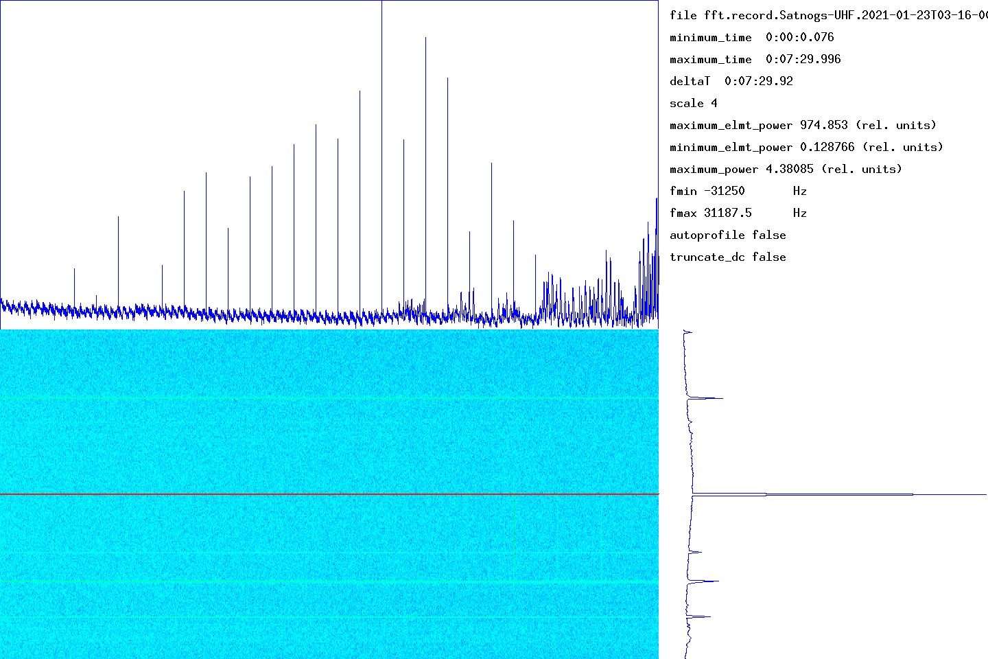Image resolution: width=988 pixels, height=659 pixels.
Task: Click the fmax 31187.5 Hz line
Action: click(x=738, y=213)
